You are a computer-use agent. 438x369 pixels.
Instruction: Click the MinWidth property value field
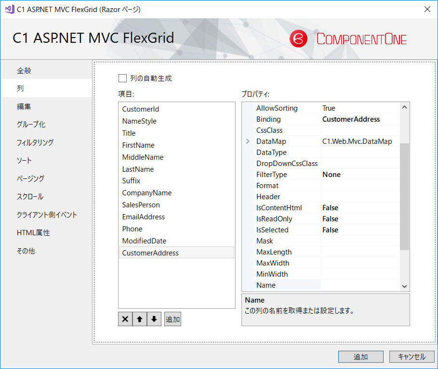click(360, 274)
